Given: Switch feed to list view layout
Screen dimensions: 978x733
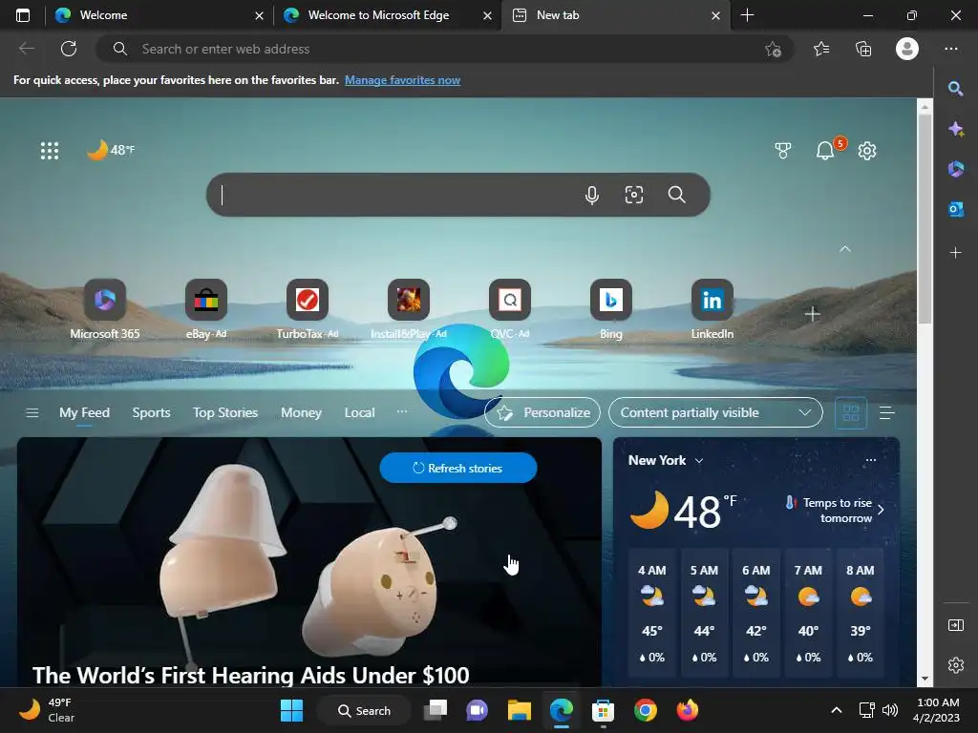Looking at the screenshot, I should click(887, 412).
